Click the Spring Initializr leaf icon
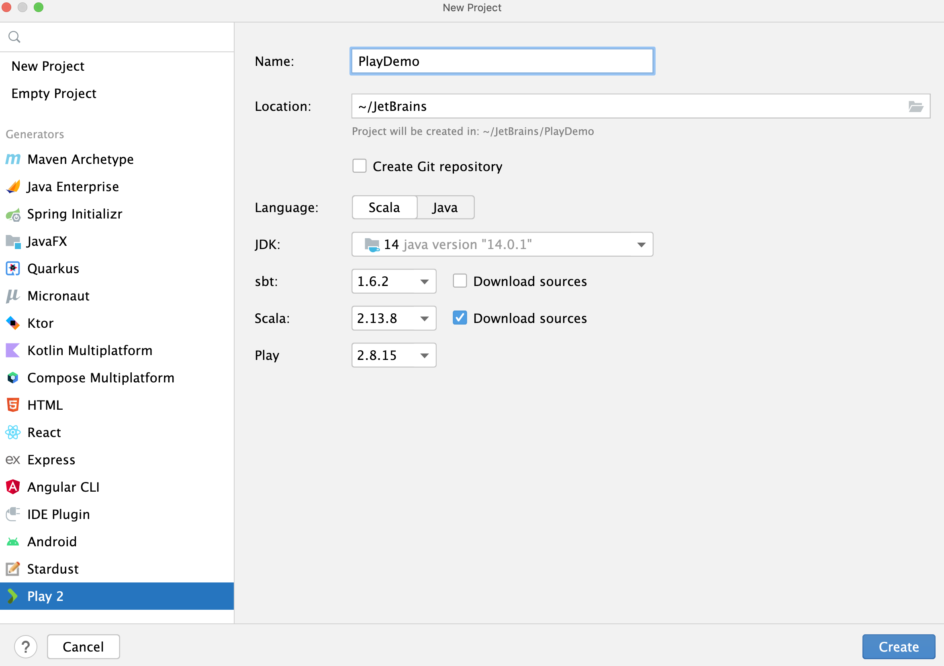Viewport: 944px width, 666px height. point(13,214)
